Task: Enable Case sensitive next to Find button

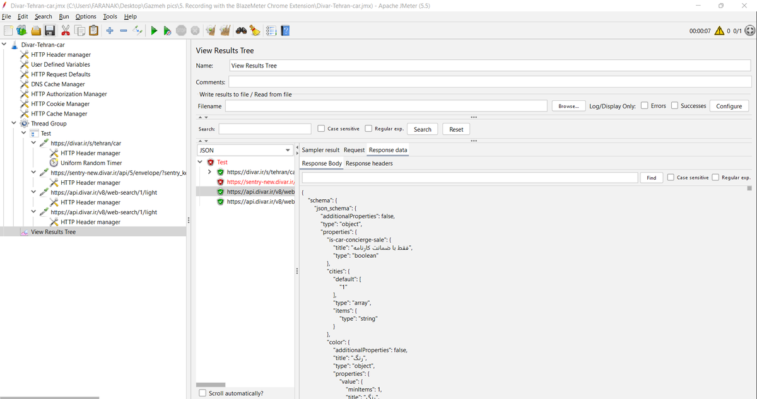Action: click(x=671, y=177)
